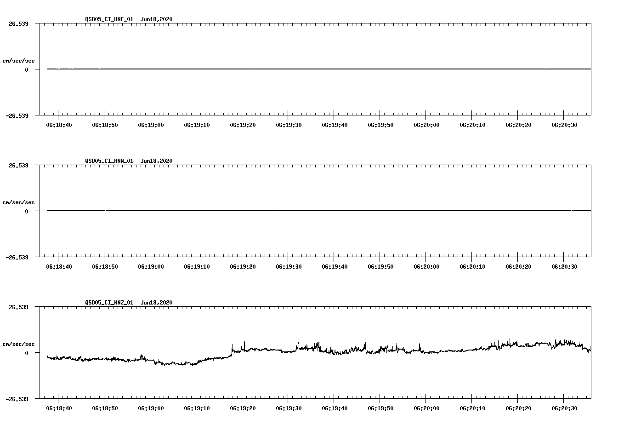Select the -26.539 lower limit on HNN plot
This screenshot has width=624, height=425.
click(17, 257)
